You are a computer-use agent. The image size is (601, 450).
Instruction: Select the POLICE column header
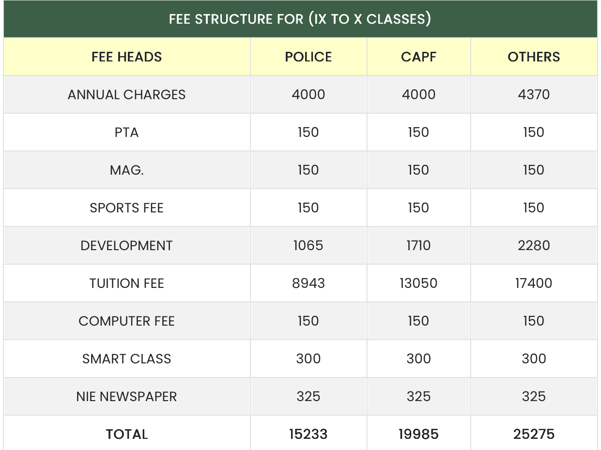(308, 57)
